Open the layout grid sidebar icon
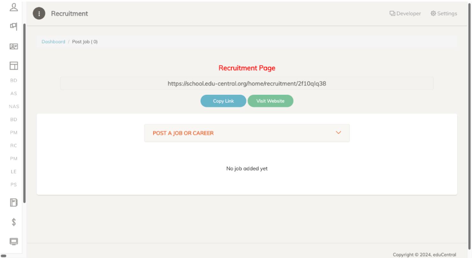 [x=14, y=66]
